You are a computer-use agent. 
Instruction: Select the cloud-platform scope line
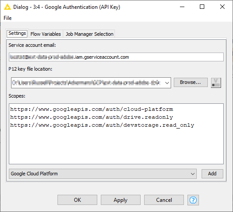pyautogui.click(x=92, y=109)
